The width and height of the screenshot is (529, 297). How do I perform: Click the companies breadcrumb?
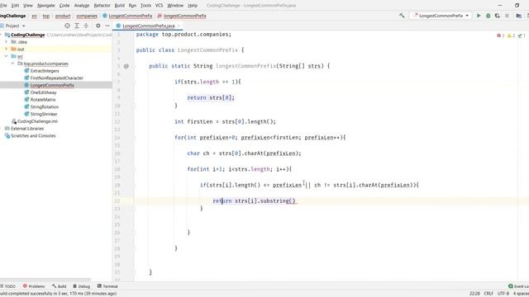(x=87, y=16)
